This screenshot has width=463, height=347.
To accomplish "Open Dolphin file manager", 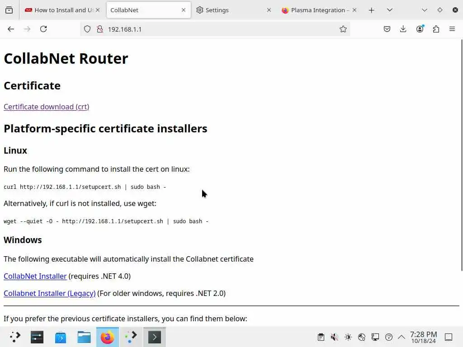I will click(84, 337).
